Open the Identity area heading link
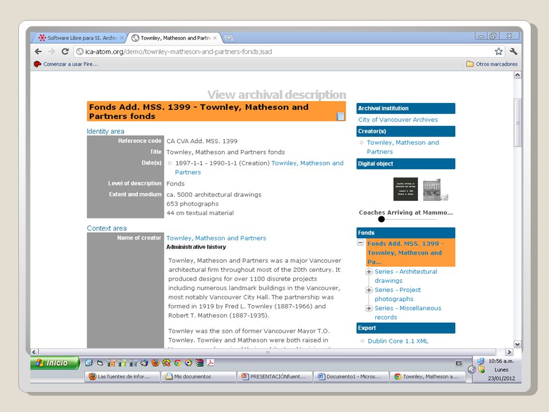 [105, 132]
